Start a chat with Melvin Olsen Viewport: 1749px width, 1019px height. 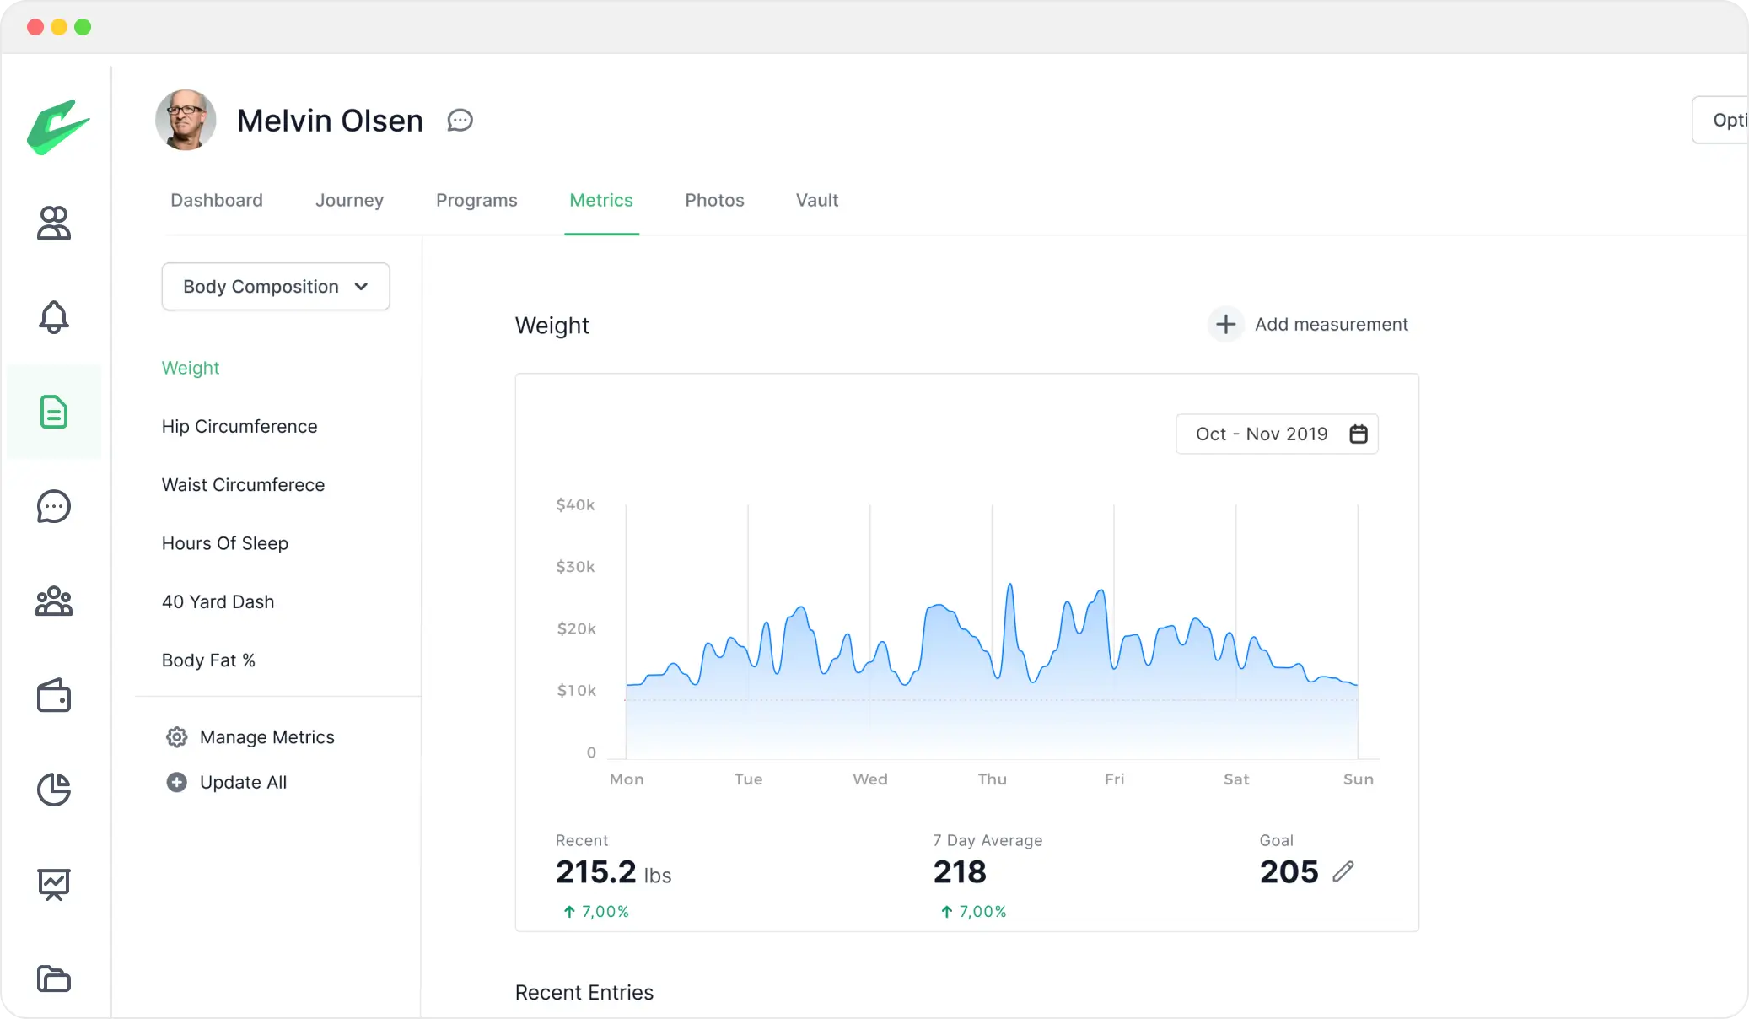click(x=460, y=120)
